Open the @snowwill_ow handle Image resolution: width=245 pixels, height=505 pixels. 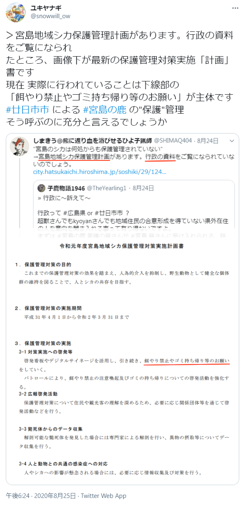click(x=50, y=17)
